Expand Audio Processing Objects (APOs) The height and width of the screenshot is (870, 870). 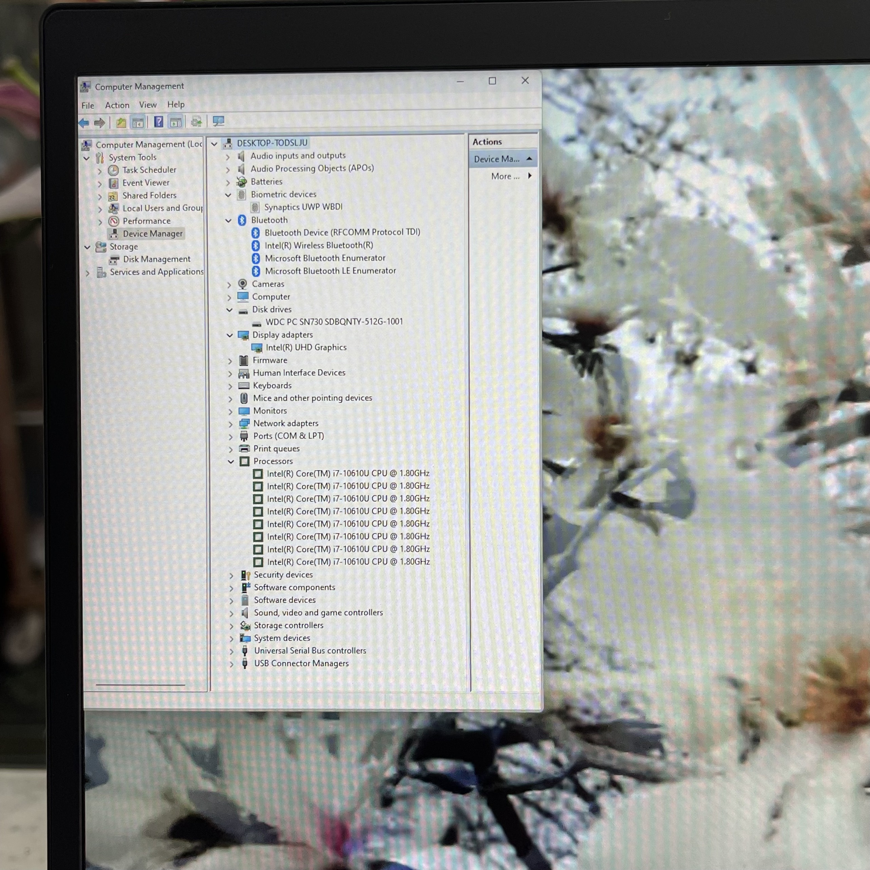pyautogui.click(x=228, y=170)
